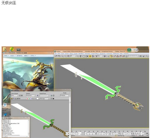
Task: Toggle the red channel button
Action: click(27, 99)
